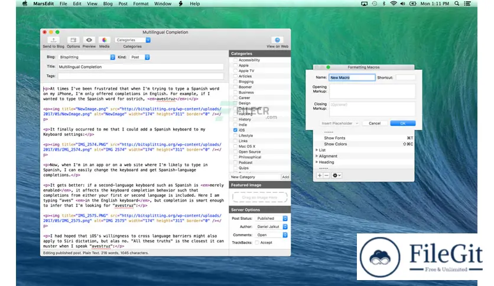
Task: Click the plus button in Formatting Macros
Action: pos(320,175)
